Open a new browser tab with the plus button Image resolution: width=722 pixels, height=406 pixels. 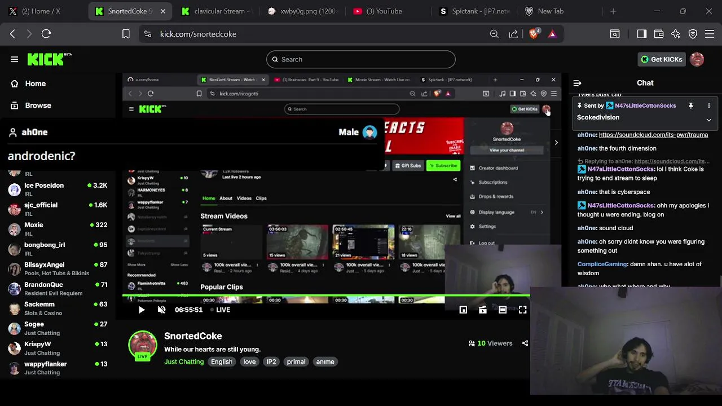613,11
